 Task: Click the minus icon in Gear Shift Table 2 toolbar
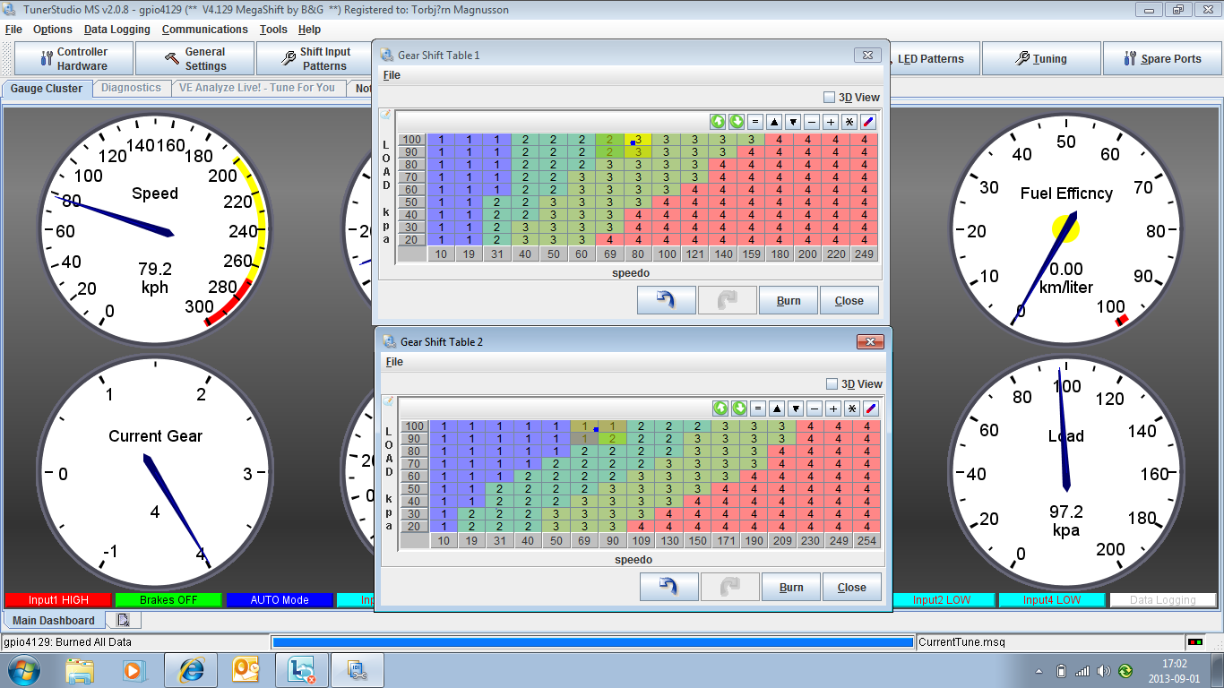pyautogui.click(x=815, y=408)
